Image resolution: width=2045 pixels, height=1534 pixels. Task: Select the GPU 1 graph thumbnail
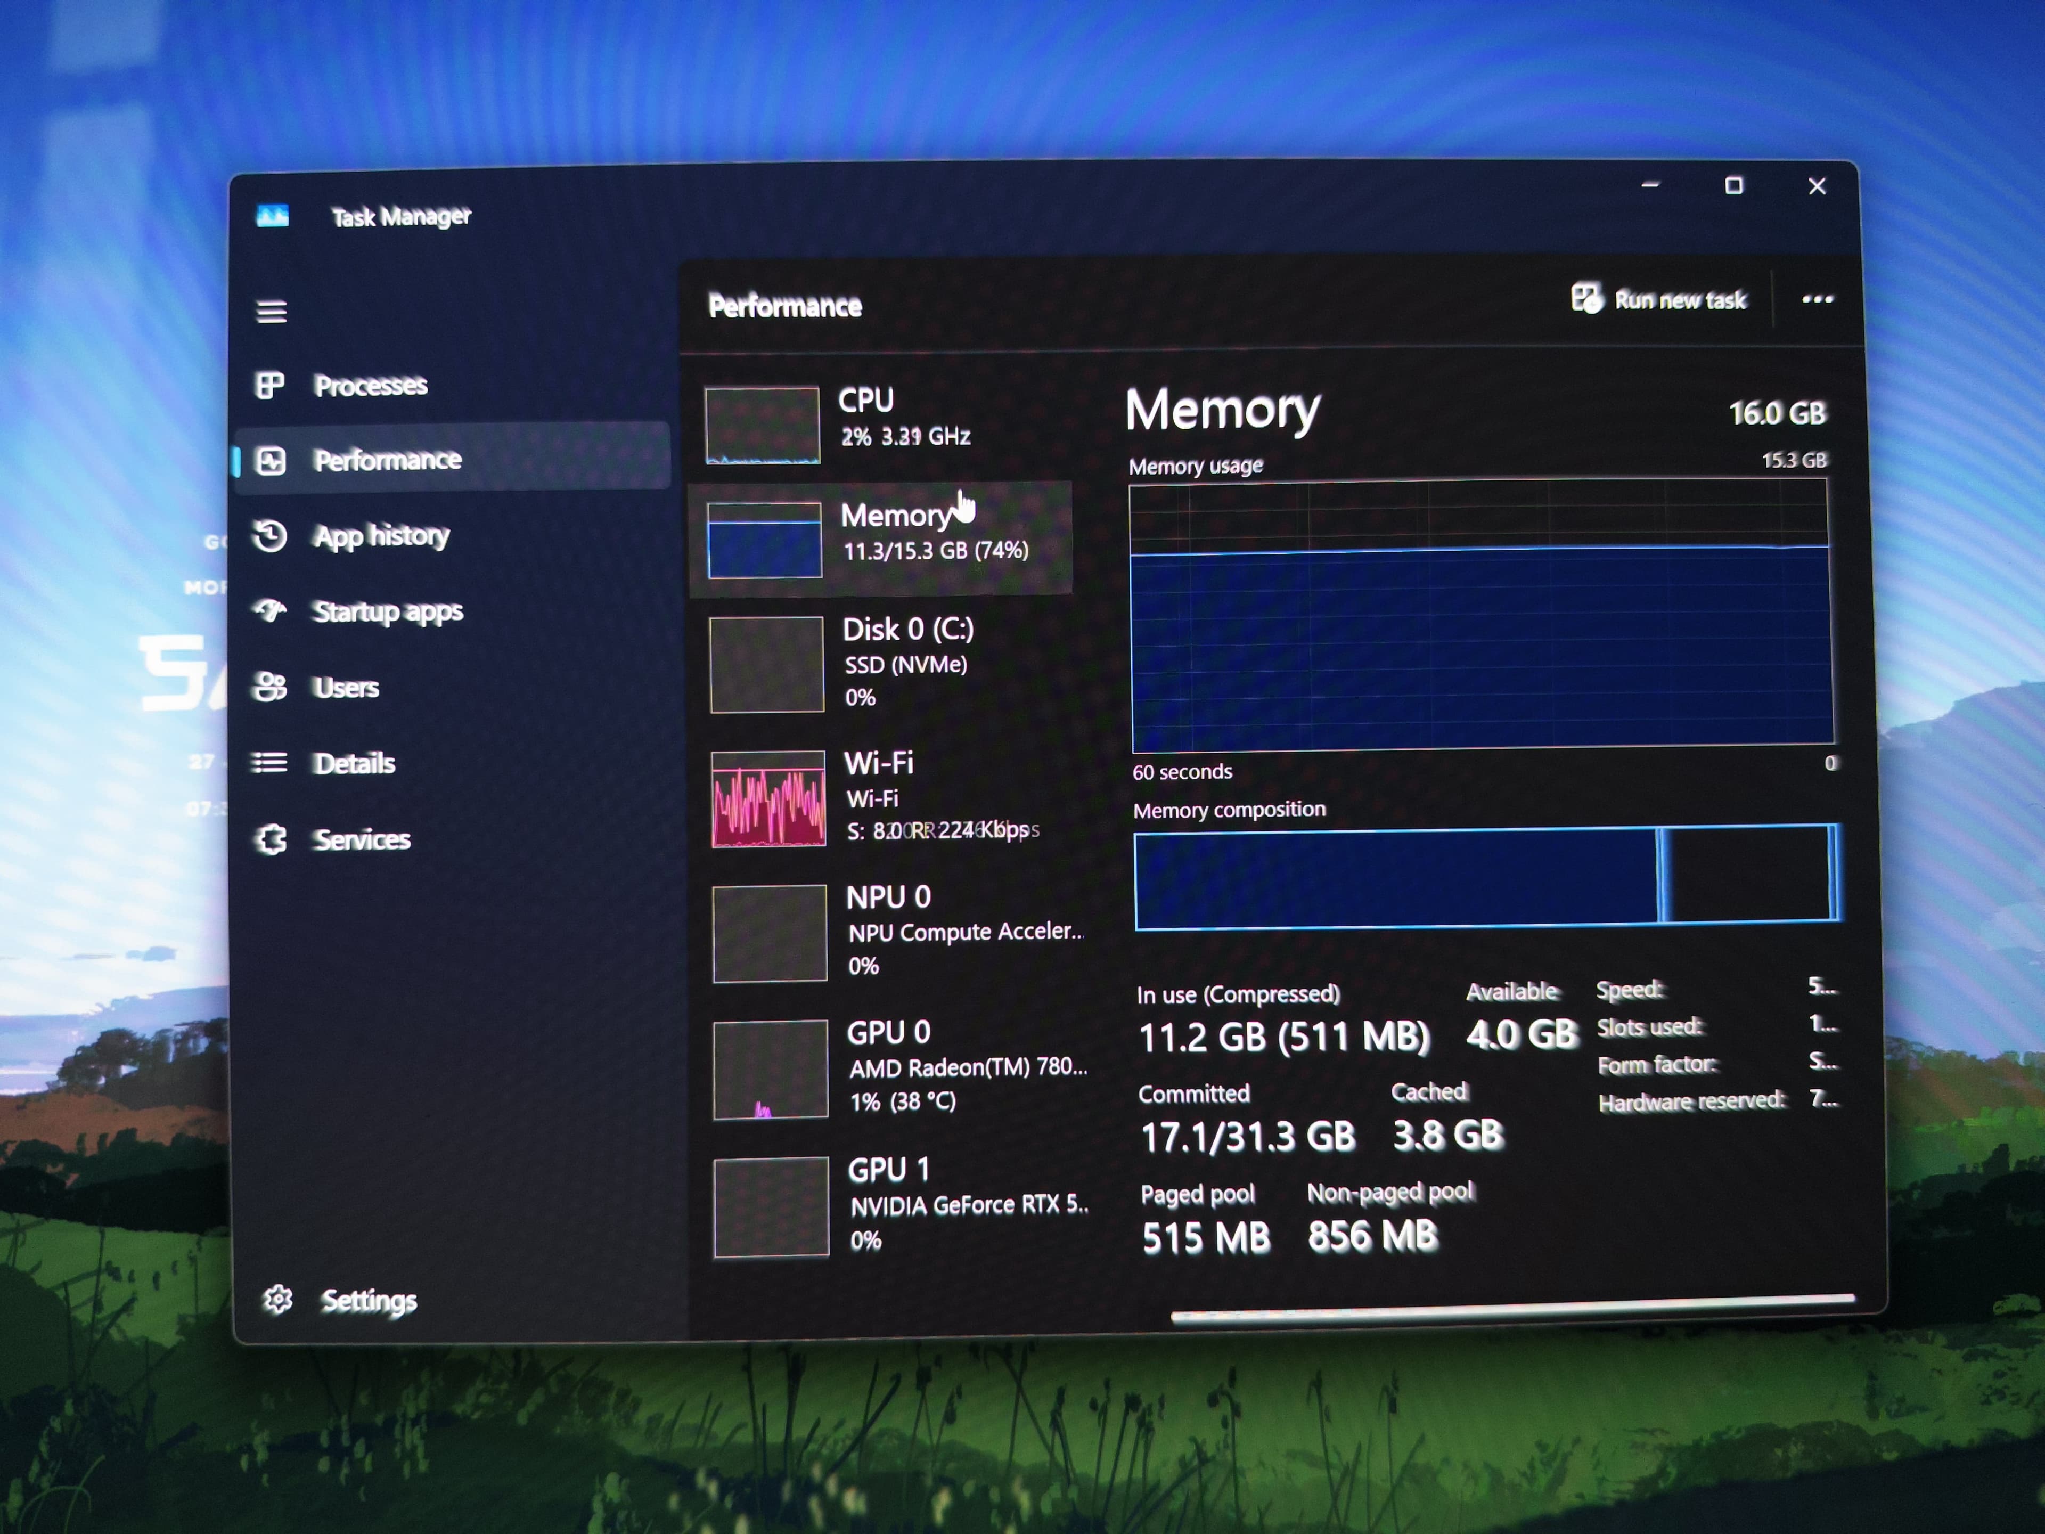click(x=771, y=1206)
